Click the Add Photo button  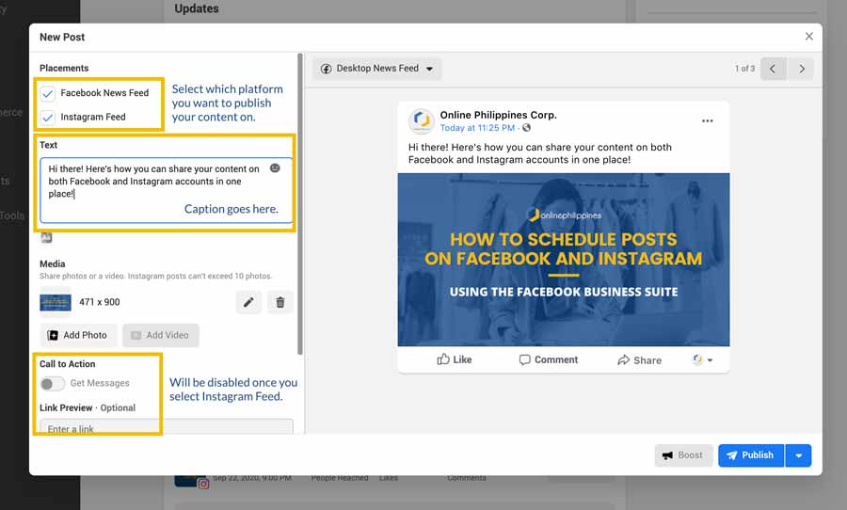tap(77, 335)
